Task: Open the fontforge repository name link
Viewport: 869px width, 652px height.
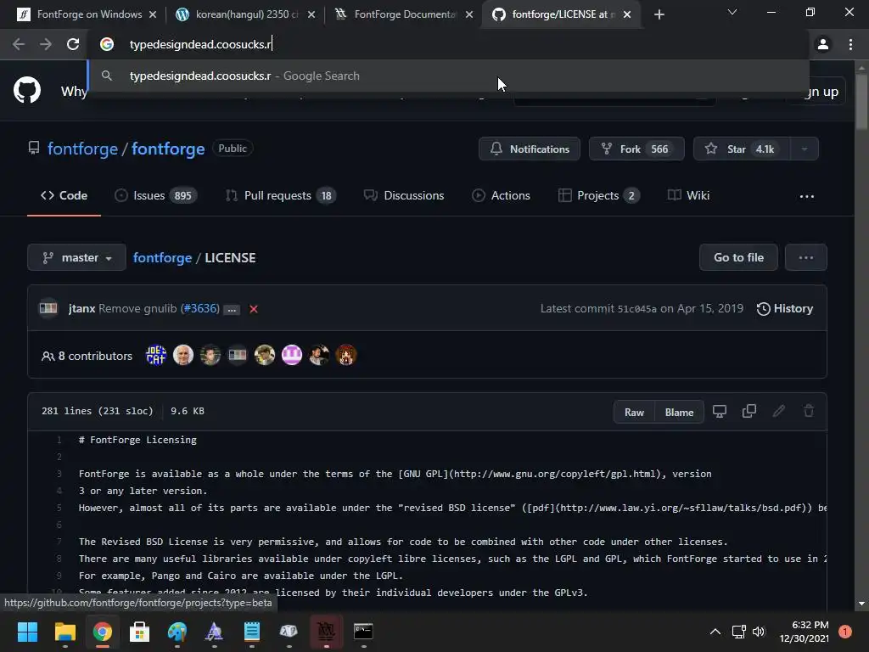Action: point(168,149)
